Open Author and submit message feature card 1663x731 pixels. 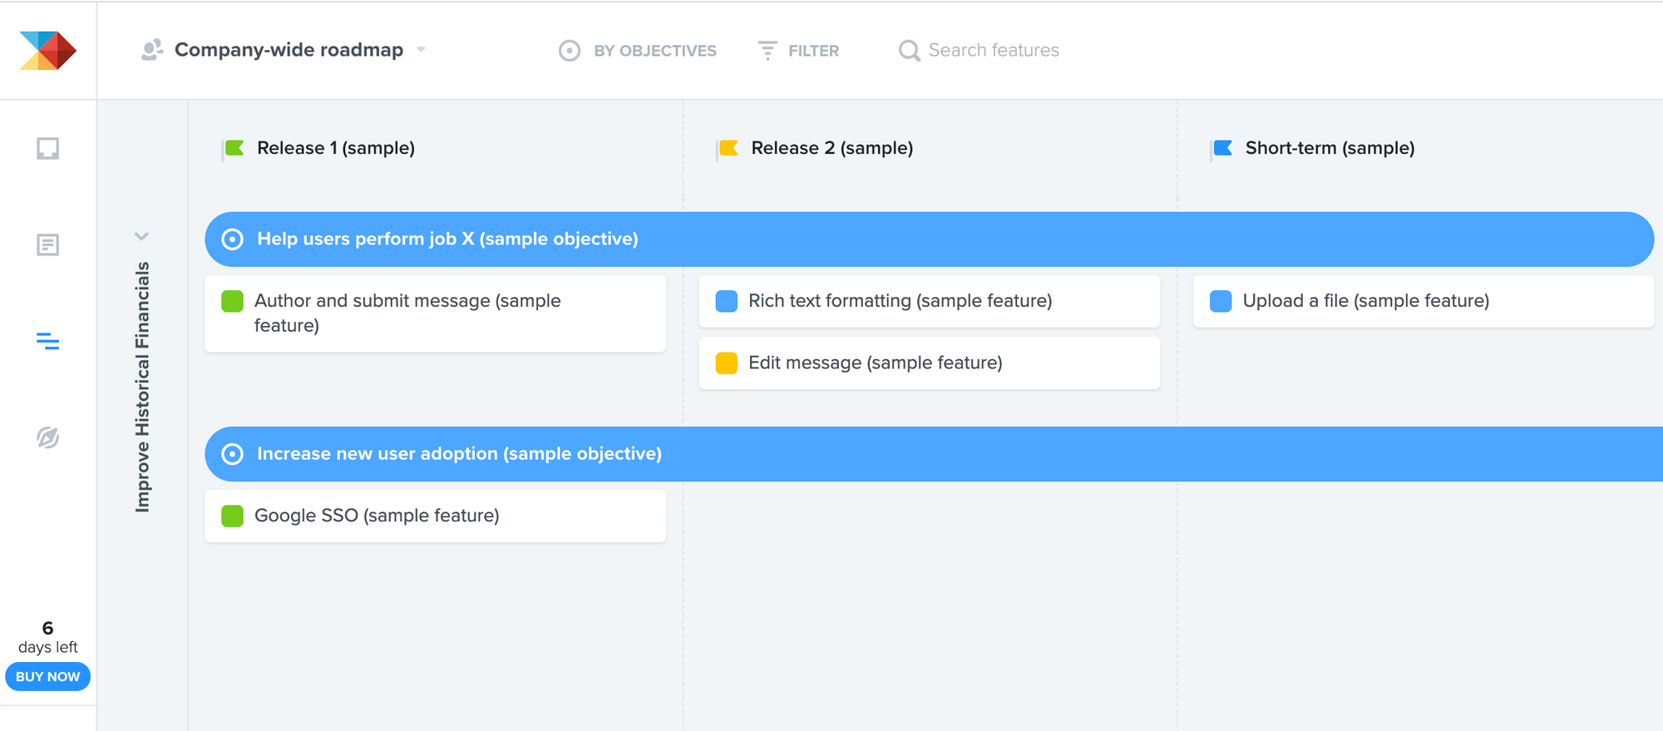pos(435,314)
